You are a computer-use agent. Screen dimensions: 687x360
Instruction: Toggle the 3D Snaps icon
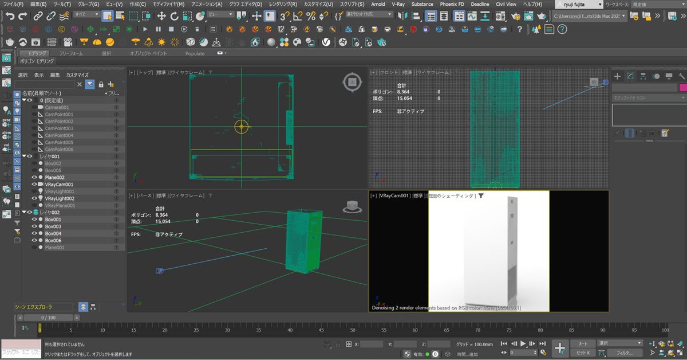click(x=284, y=16)
